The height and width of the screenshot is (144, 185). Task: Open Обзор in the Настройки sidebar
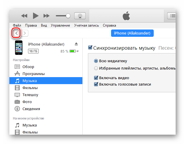coord(46,67)
